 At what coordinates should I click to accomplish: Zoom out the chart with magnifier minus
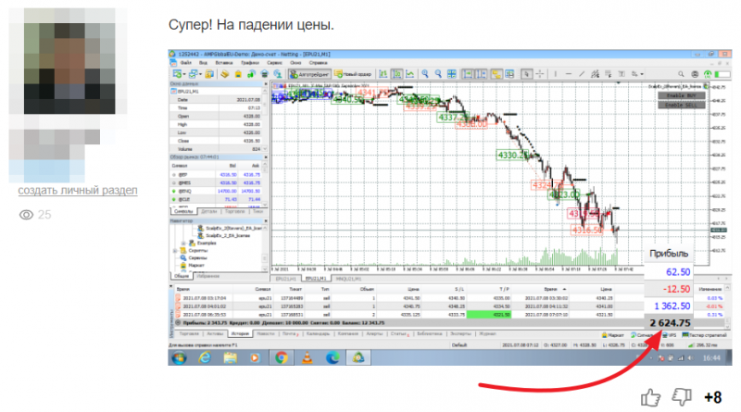point(438,74)
